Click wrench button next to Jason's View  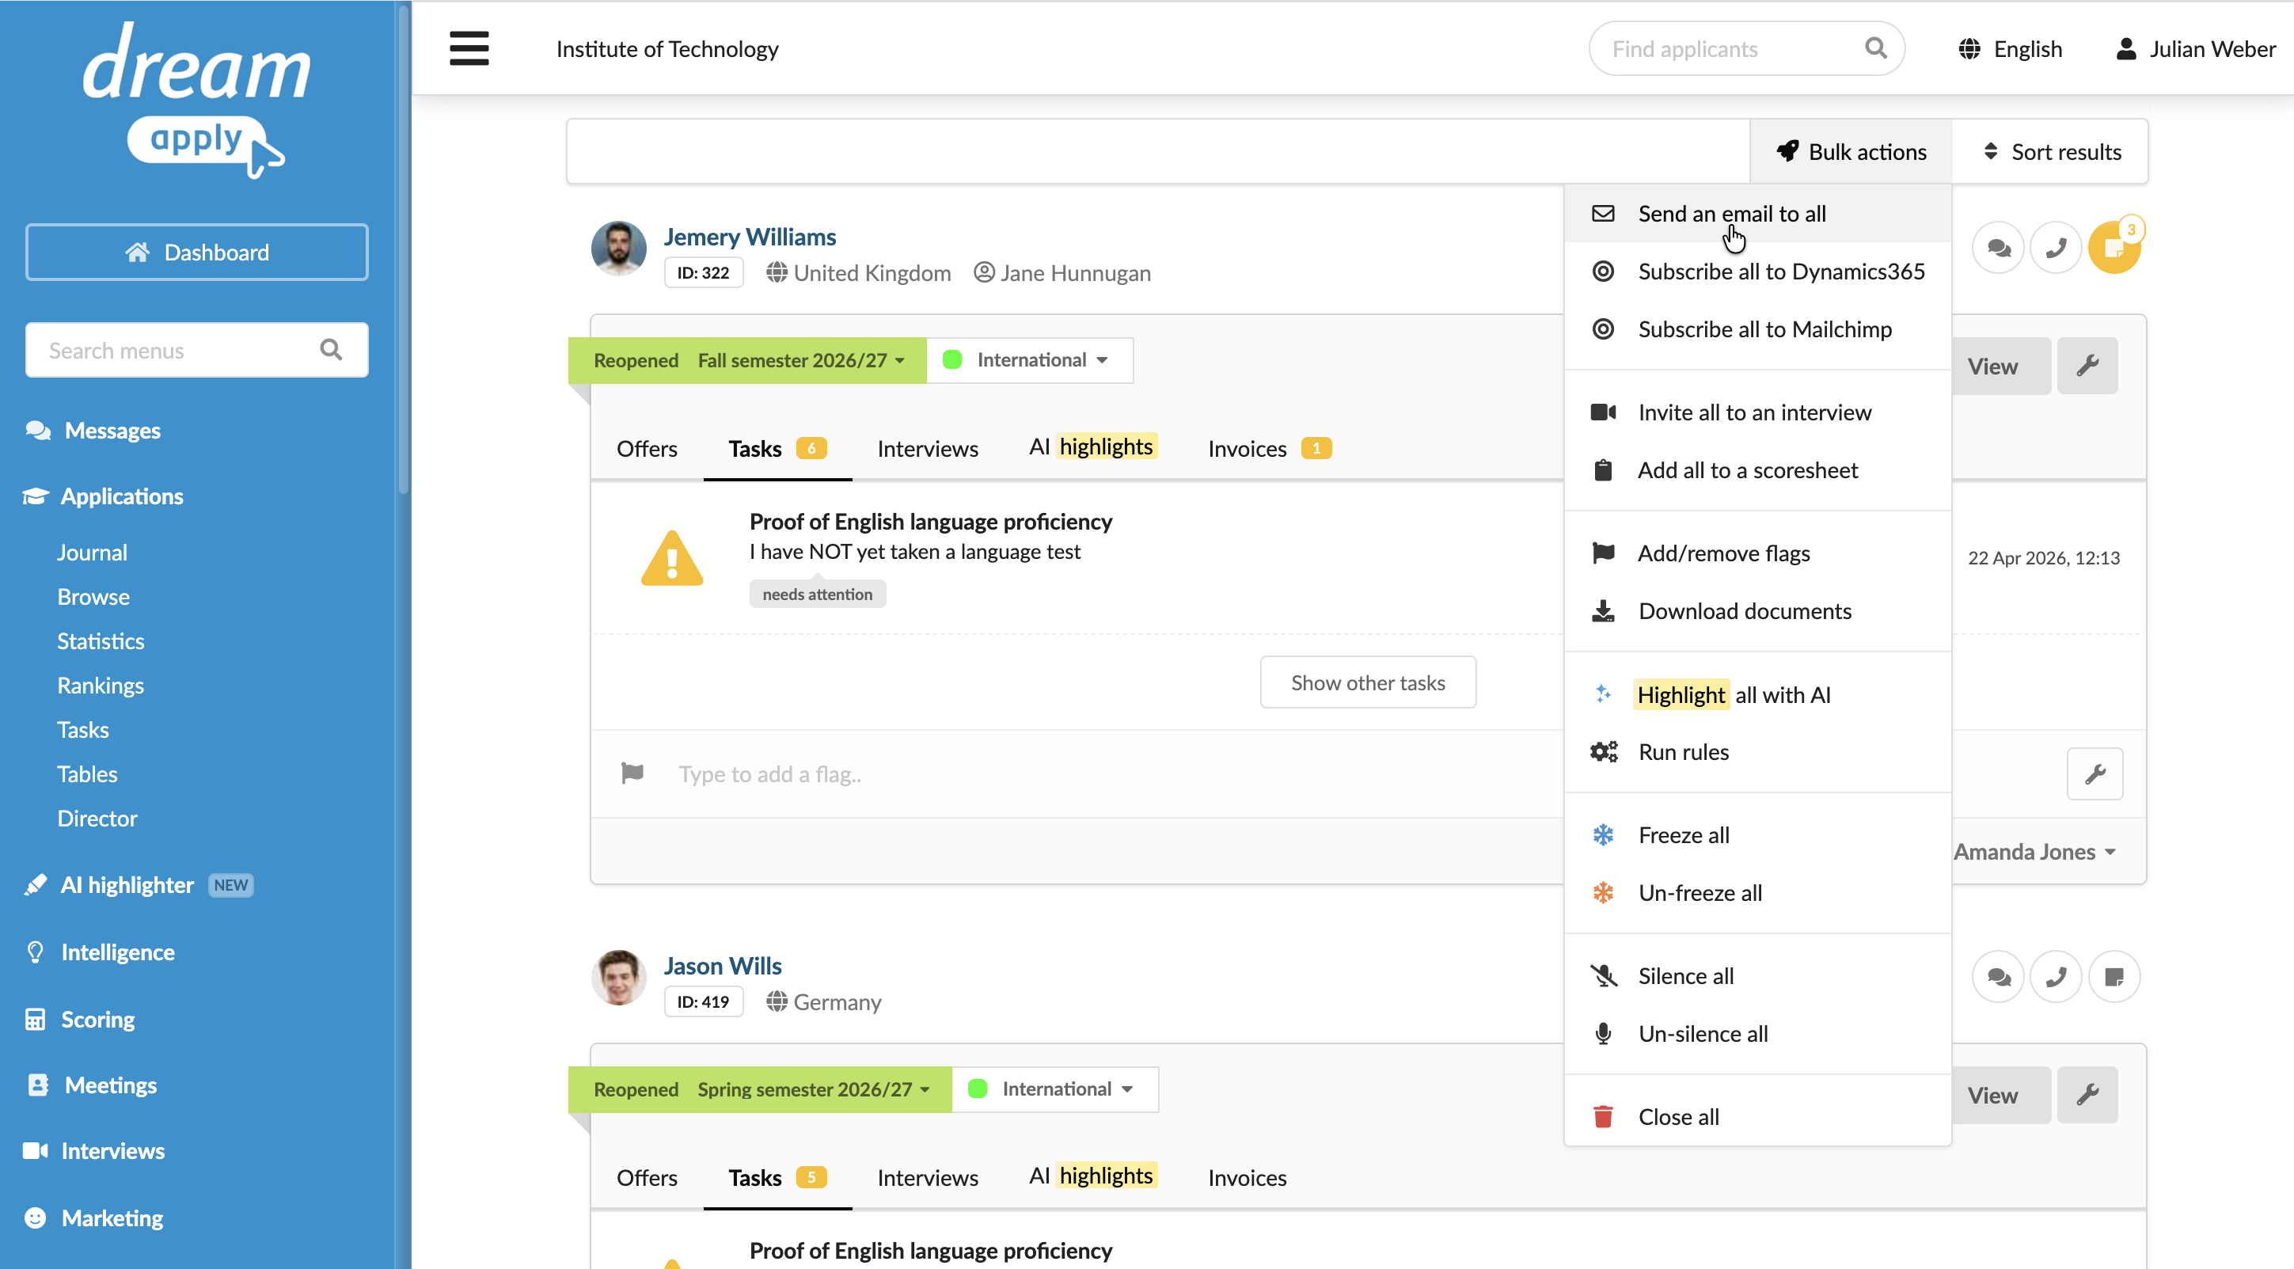tap(2087, 1095)
